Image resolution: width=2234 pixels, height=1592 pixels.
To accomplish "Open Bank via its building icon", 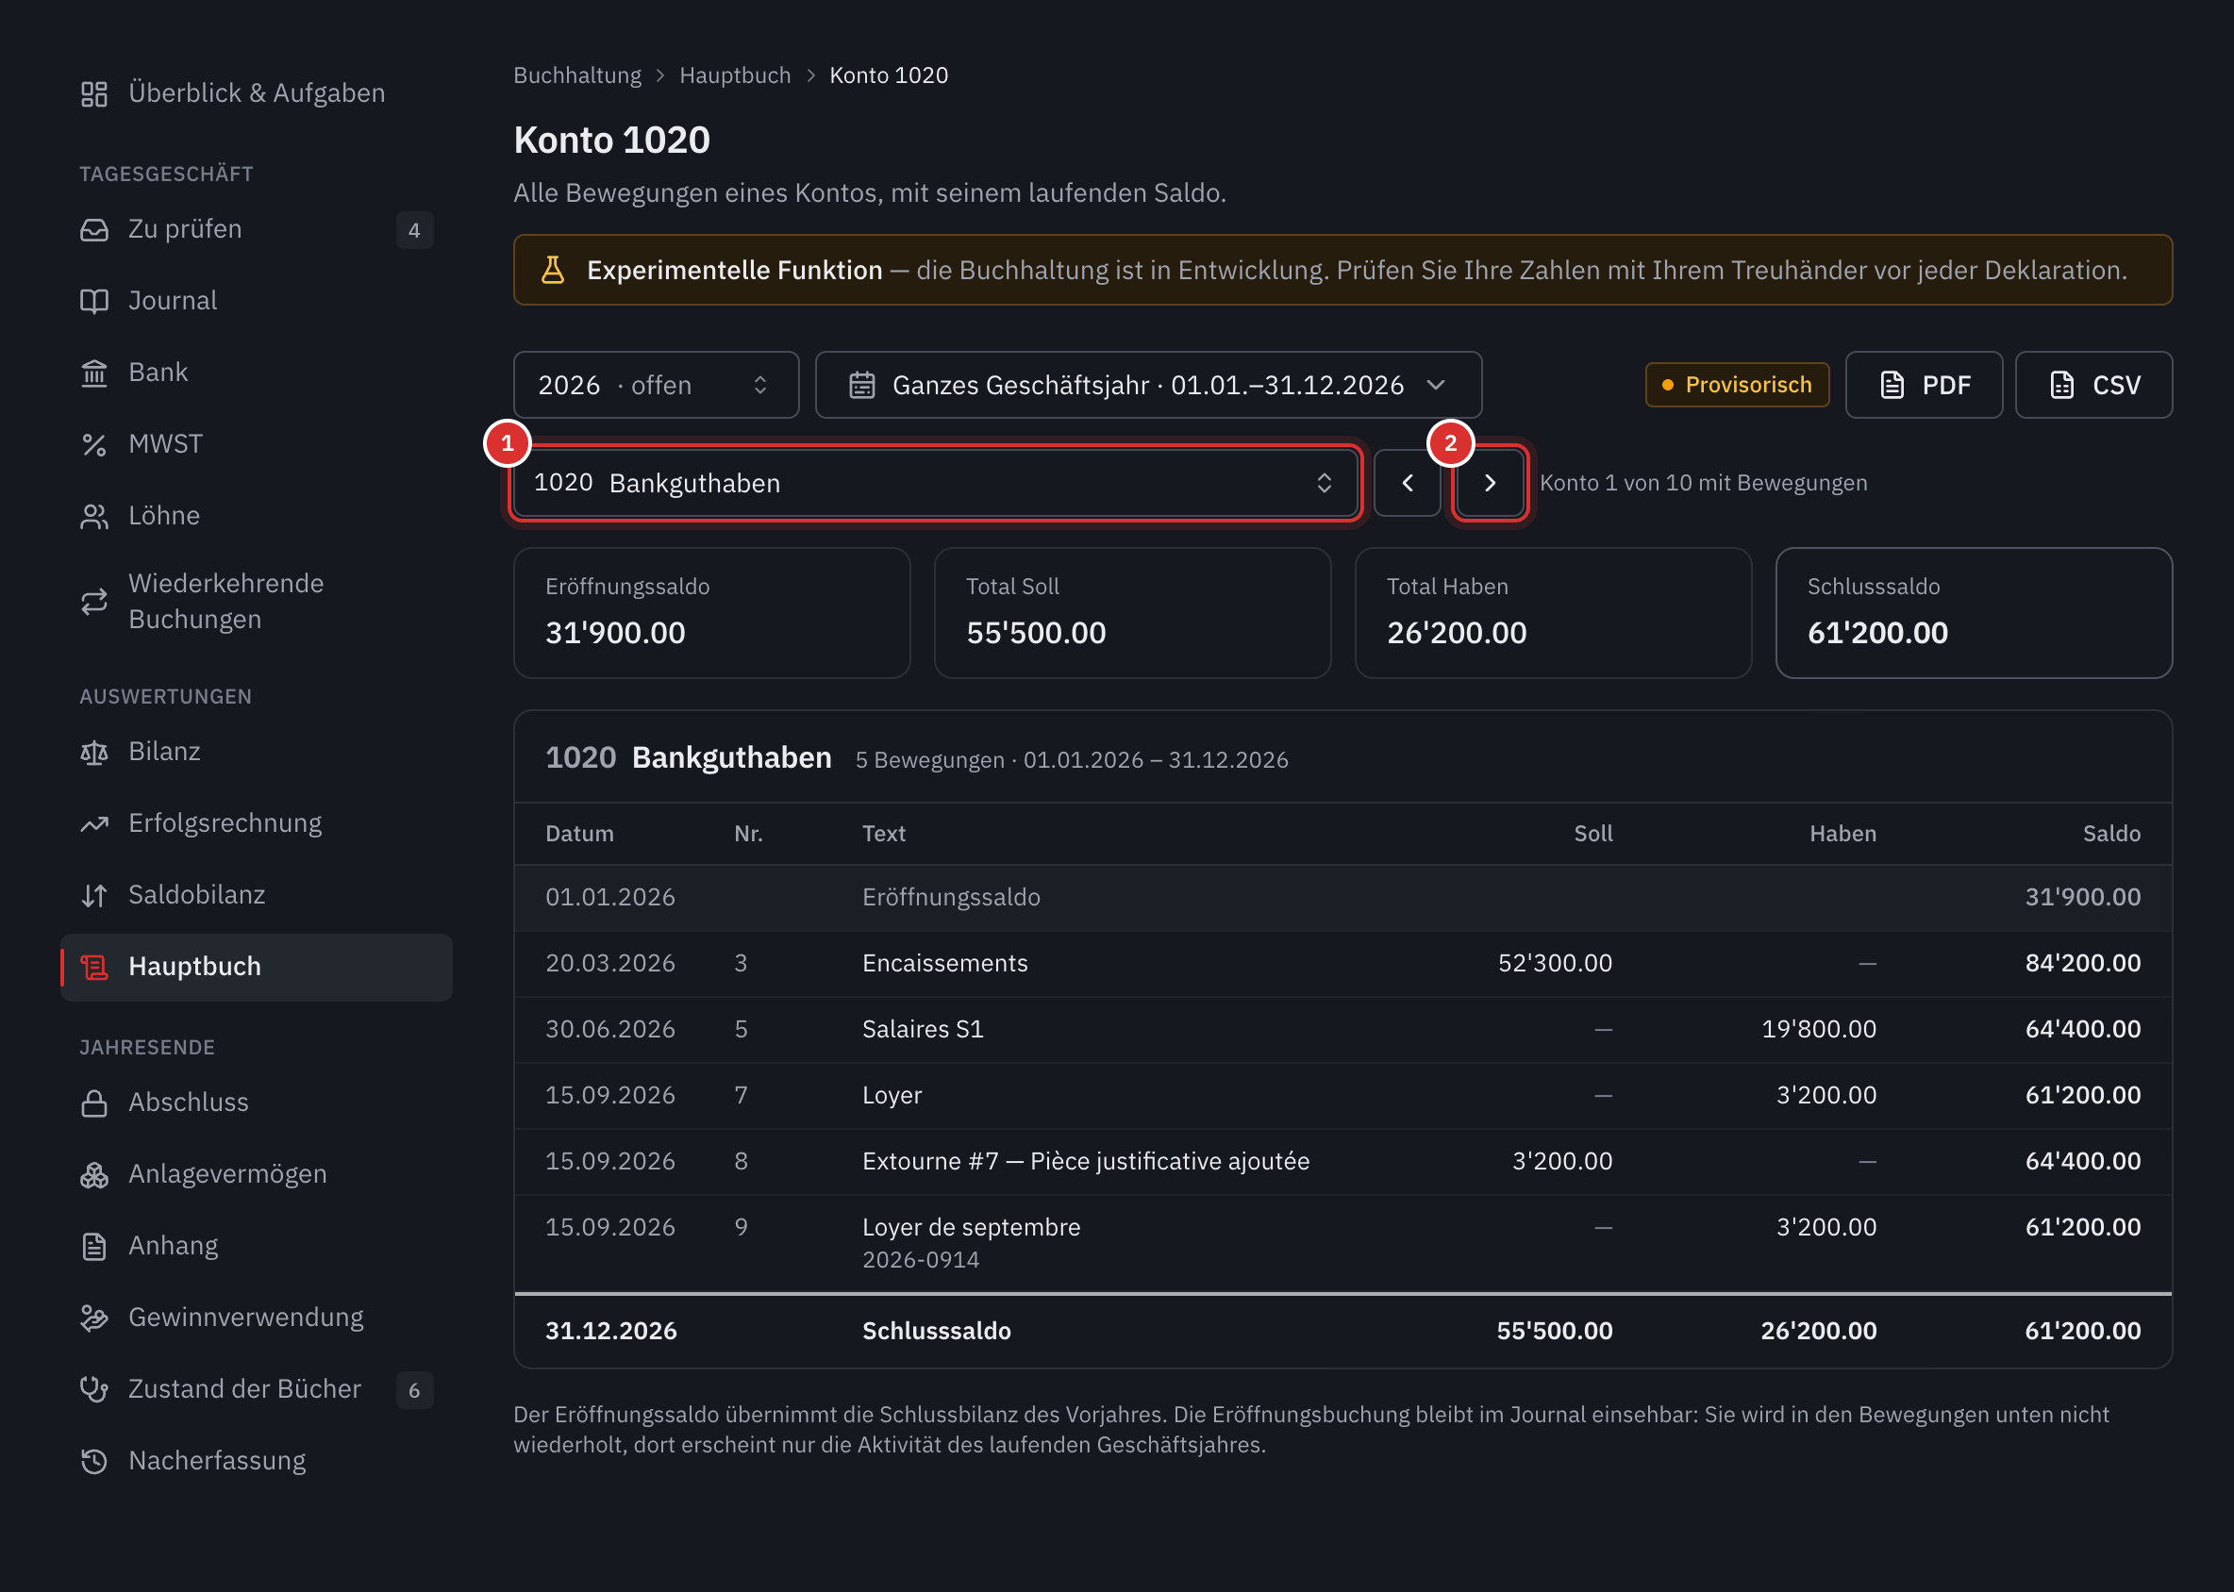I will click(94, 373).
